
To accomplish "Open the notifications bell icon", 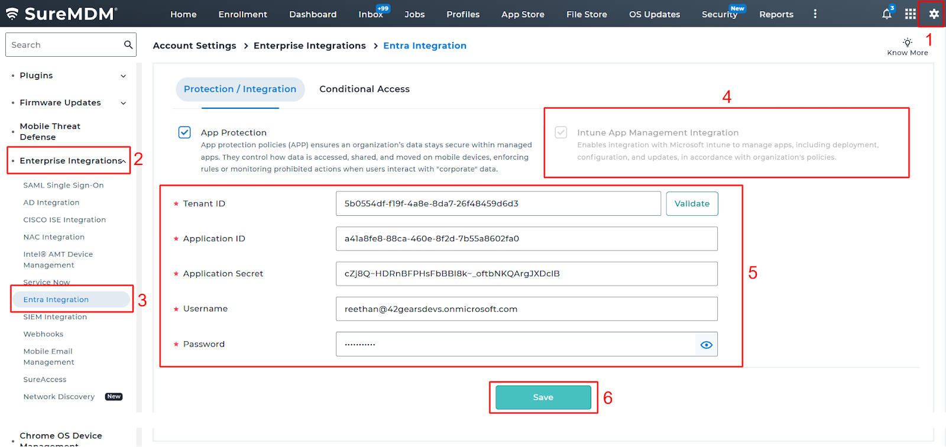I will coord(886,14).
